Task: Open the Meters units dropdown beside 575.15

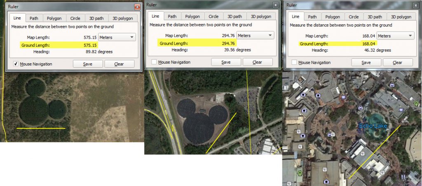Action: [117, 37]
